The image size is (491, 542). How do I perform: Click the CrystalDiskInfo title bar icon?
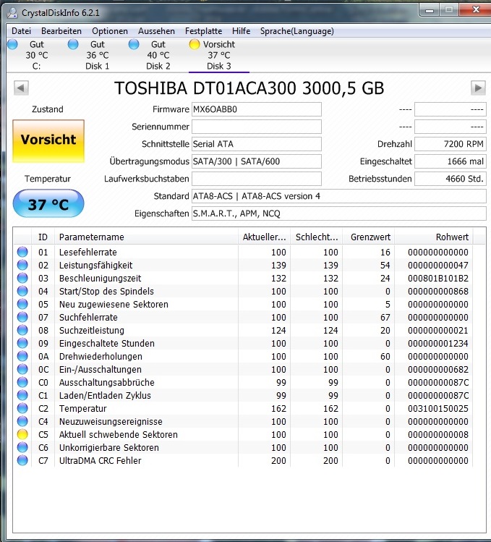12,13
